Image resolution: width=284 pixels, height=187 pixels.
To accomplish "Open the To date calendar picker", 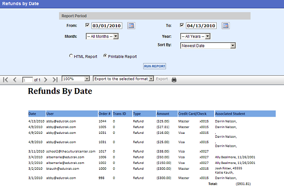I will click(x=226, y=26).
